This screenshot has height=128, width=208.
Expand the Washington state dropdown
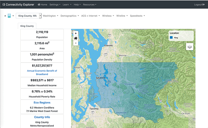[x=50, y=16]
